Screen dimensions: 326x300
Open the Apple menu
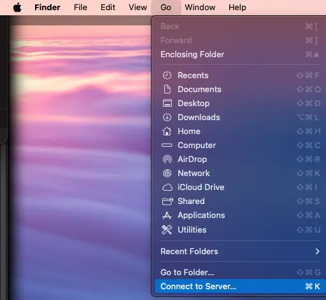click(17, 8)
